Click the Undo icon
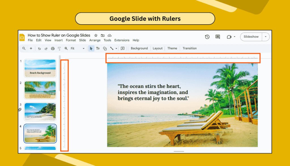This screenshot has width=290, height=166. point(40,48)
